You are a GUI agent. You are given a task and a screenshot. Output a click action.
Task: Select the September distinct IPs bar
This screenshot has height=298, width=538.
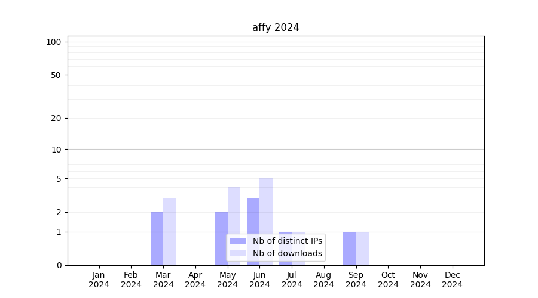tap(349, 248)
